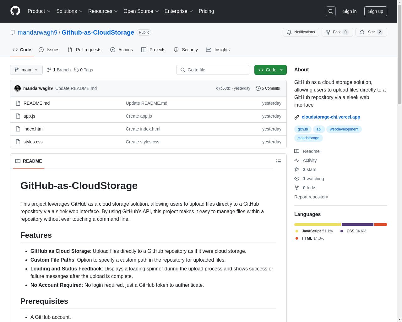Expand the Resources menu
The height and width of the screenshot is (322, 402).
[103, 11]
